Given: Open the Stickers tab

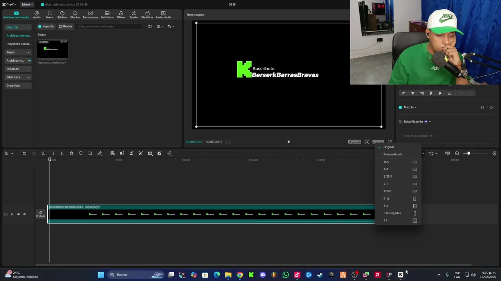Looking at the screenshot, I should point(62,15).
